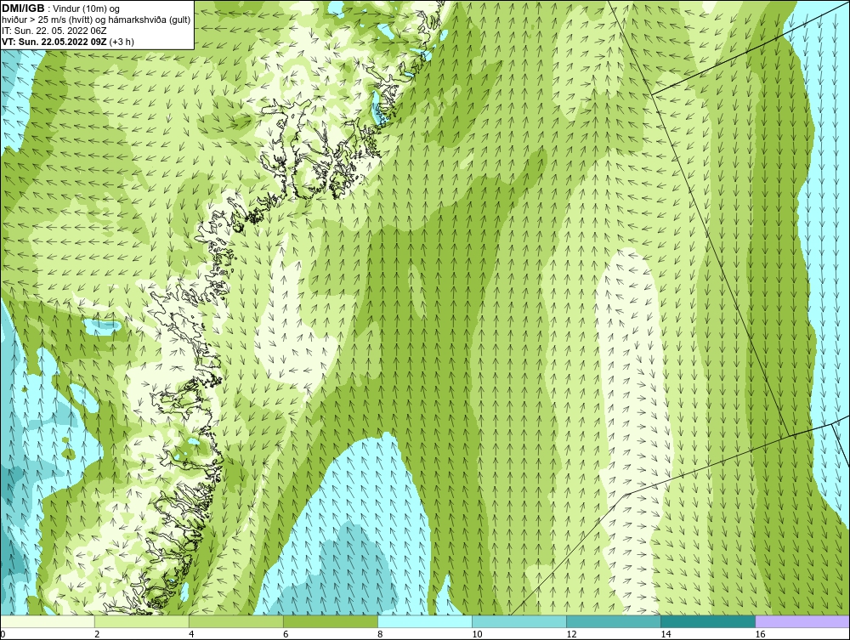Click the 12–14 m/s teal legend swatch
This screenshot has height=640, width=850.
[x=613, y=621]
